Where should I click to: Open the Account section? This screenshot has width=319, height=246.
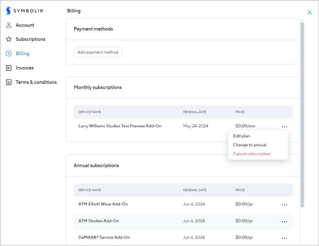[x=25, y=25]
